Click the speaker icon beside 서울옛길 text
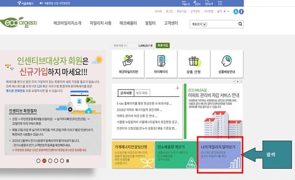Viewport: 295px width, 180px height. pos(41,3)
